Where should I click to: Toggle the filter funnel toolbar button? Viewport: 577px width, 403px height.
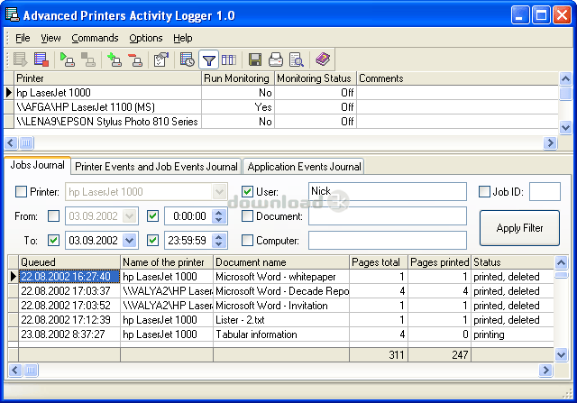click(208, 60)
